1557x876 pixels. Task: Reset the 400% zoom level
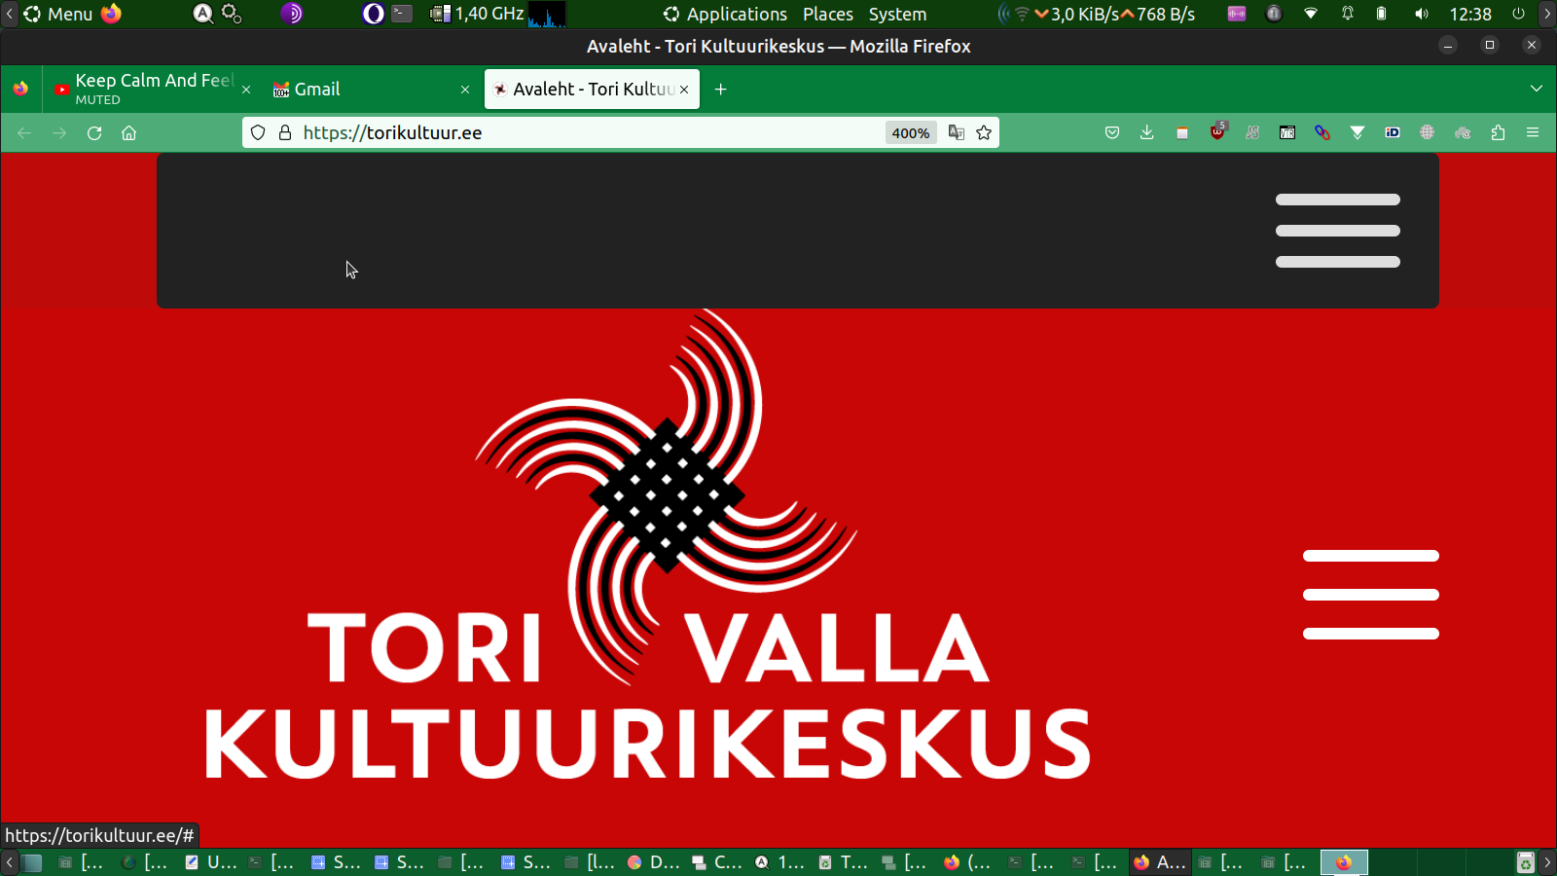click(911, 133)
